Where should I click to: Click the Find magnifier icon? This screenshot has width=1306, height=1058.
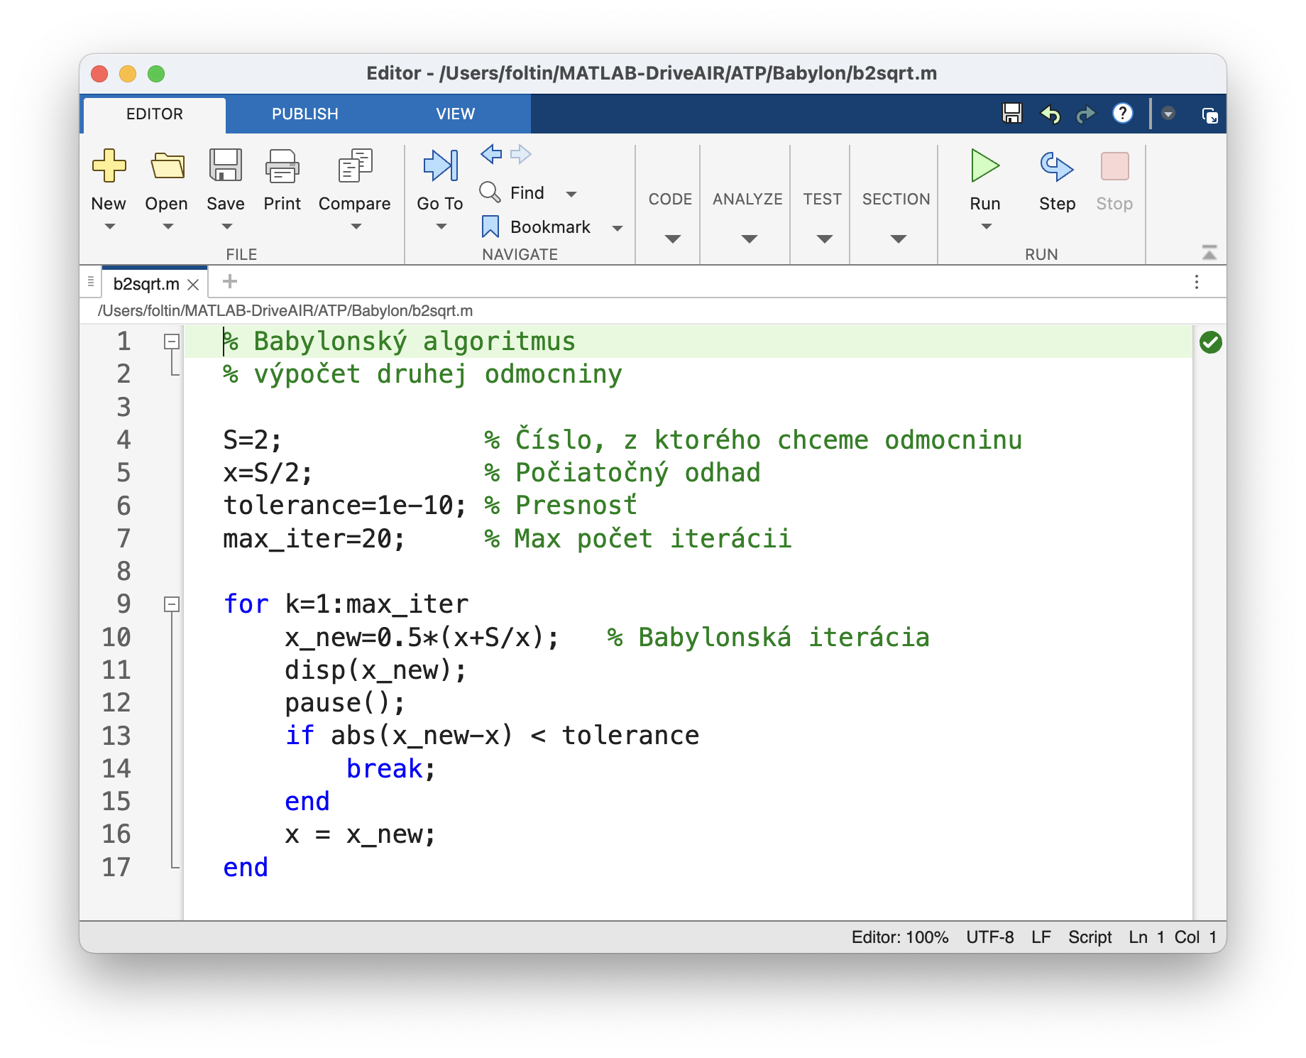(490, 192)
